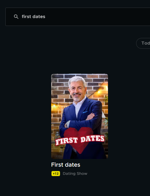Focus the search field containing 'first dates'
This screenshot has height=196, width=150.
pos(78,17)
